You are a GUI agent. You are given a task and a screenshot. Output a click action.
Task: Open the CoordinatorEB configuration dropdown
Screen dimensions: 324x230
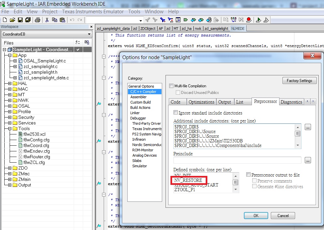pyautogui.click(x=89, y=34)
